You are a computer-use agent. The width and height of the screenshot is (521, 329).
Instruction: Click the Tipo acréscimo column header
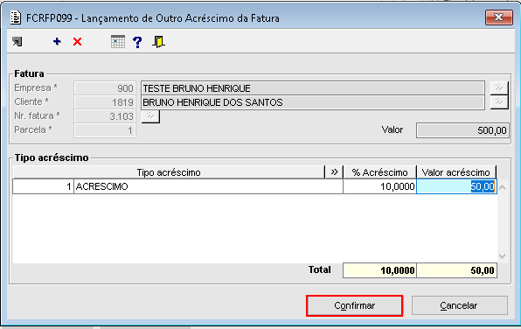click(169, 172)
